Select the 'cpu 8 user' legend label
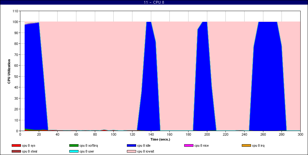This screenshot has width=308, height=155. pos(87,152)
